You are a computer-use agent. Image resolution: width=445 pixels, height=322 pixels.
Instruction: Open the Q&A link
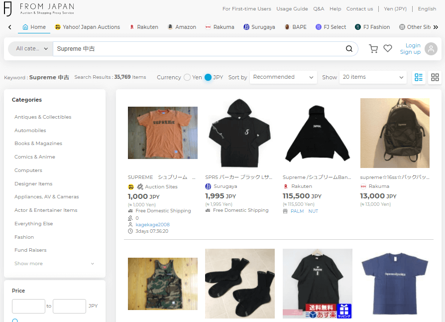(x=319, y=9)
